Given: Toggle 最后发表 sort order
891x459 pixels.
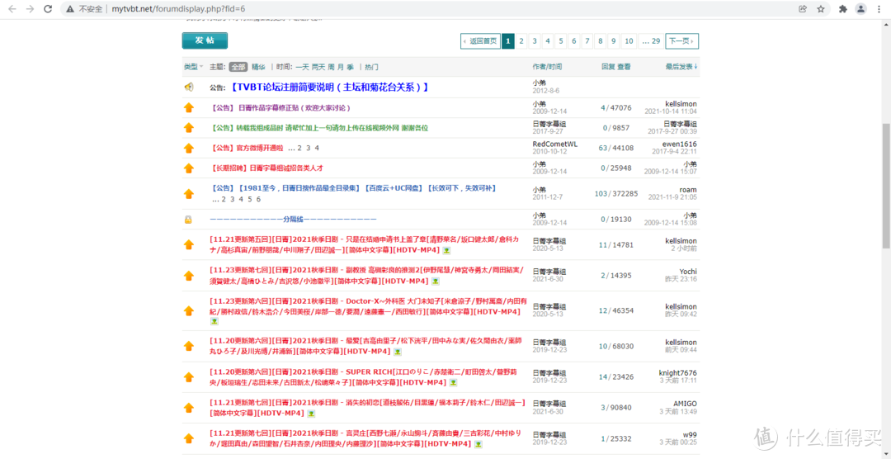Looking at the screenshot, I should [x=682, y=67].
